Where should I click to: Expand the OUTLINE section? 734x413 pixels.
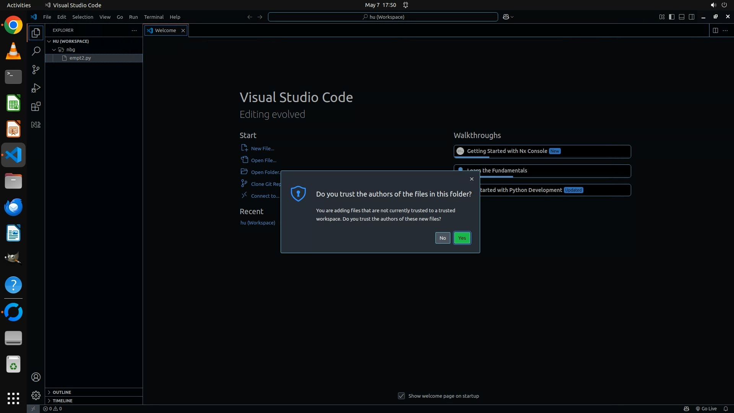(x=62, y=392)
